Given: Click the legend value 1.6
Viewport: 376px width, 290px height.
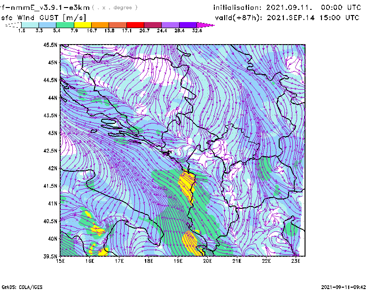Looking at the screenshot, I should 22,31.
